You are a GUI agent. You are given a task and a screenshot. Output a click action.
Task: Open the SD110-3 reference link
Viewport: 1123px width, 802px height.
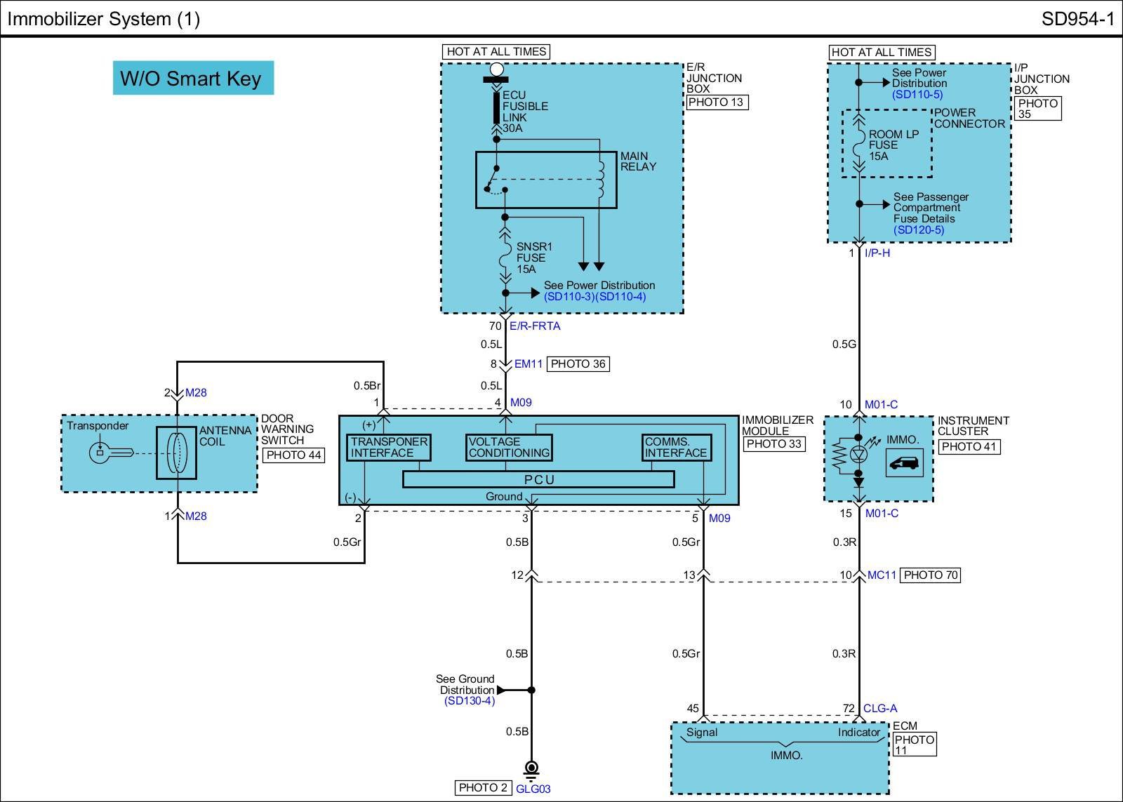pyautogui.click(x=569, y=297)
